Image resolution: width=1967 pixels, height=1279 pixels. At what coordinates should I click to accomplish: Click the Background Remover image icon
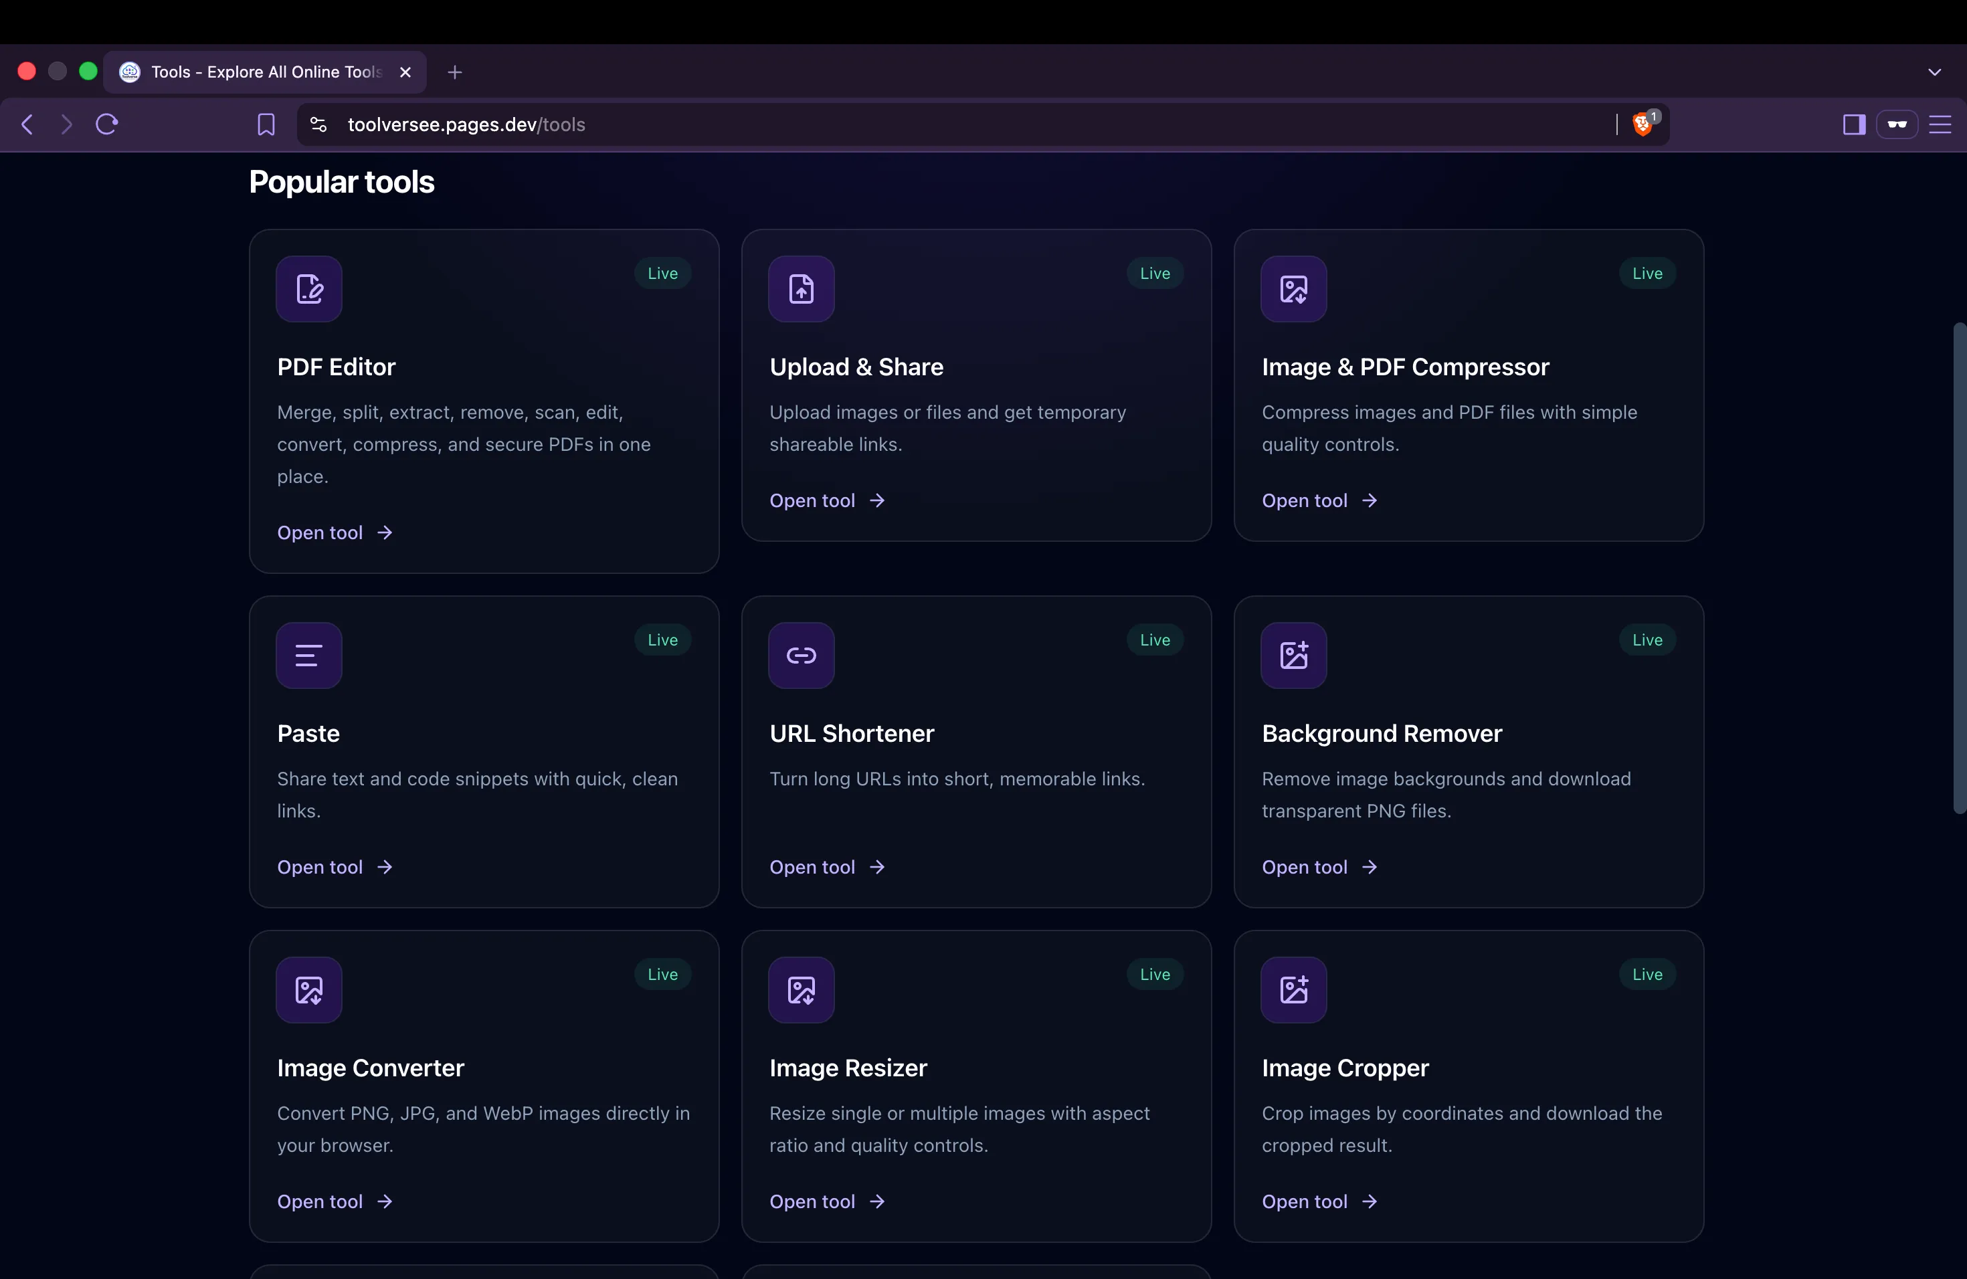[x=1293, y=655]
